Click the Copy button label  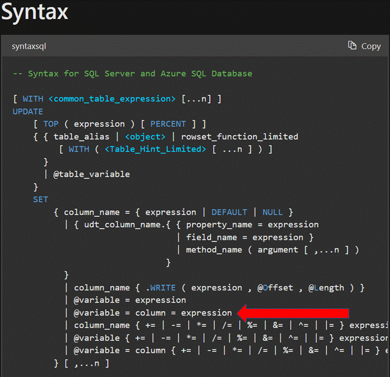pos(371,46)
